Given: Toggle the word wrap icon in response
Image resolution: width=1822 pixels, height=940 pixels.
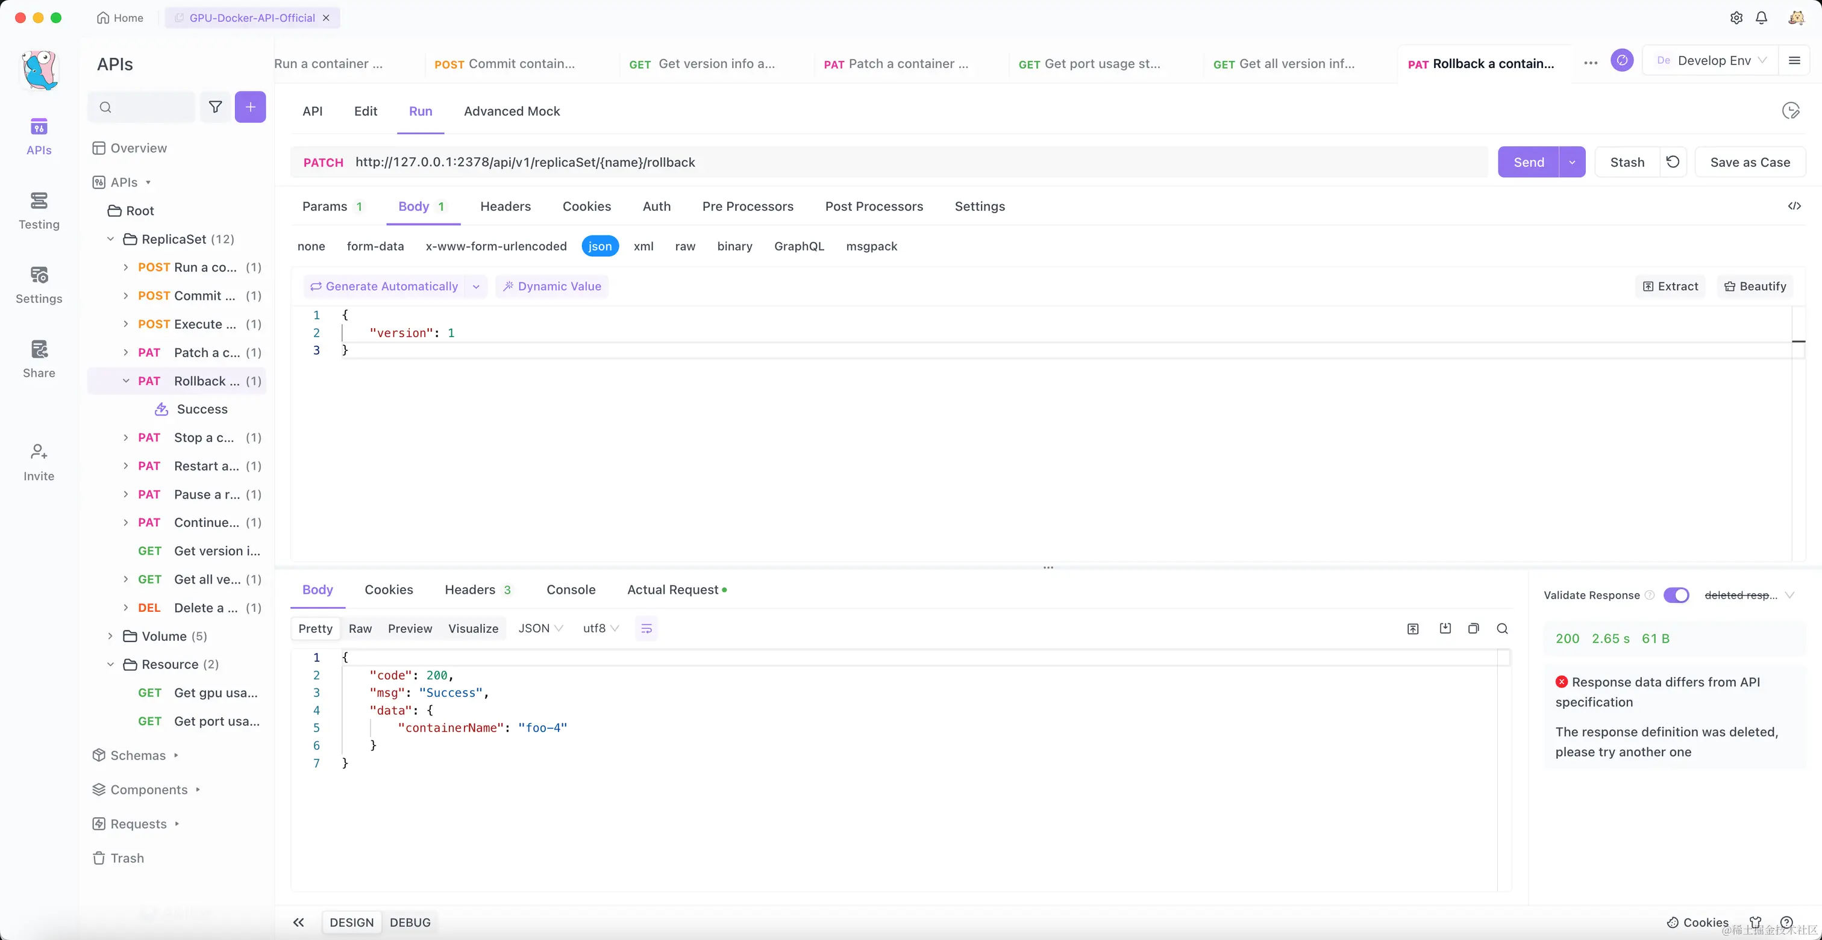Looking at the screenshot, I should point(646,628).
